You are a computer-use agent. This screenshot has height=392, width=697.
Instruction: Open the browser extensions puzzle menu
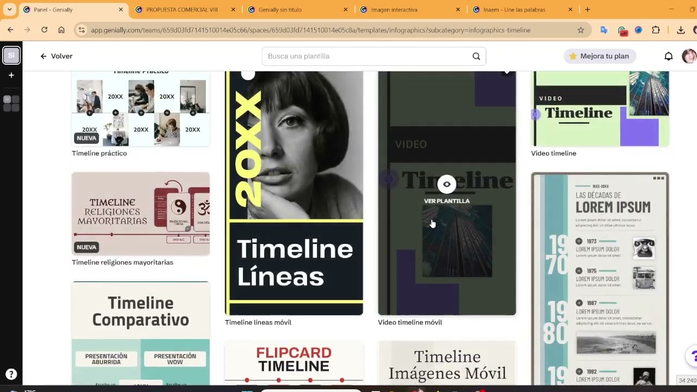pyautogui.click(x=656, y=30)
